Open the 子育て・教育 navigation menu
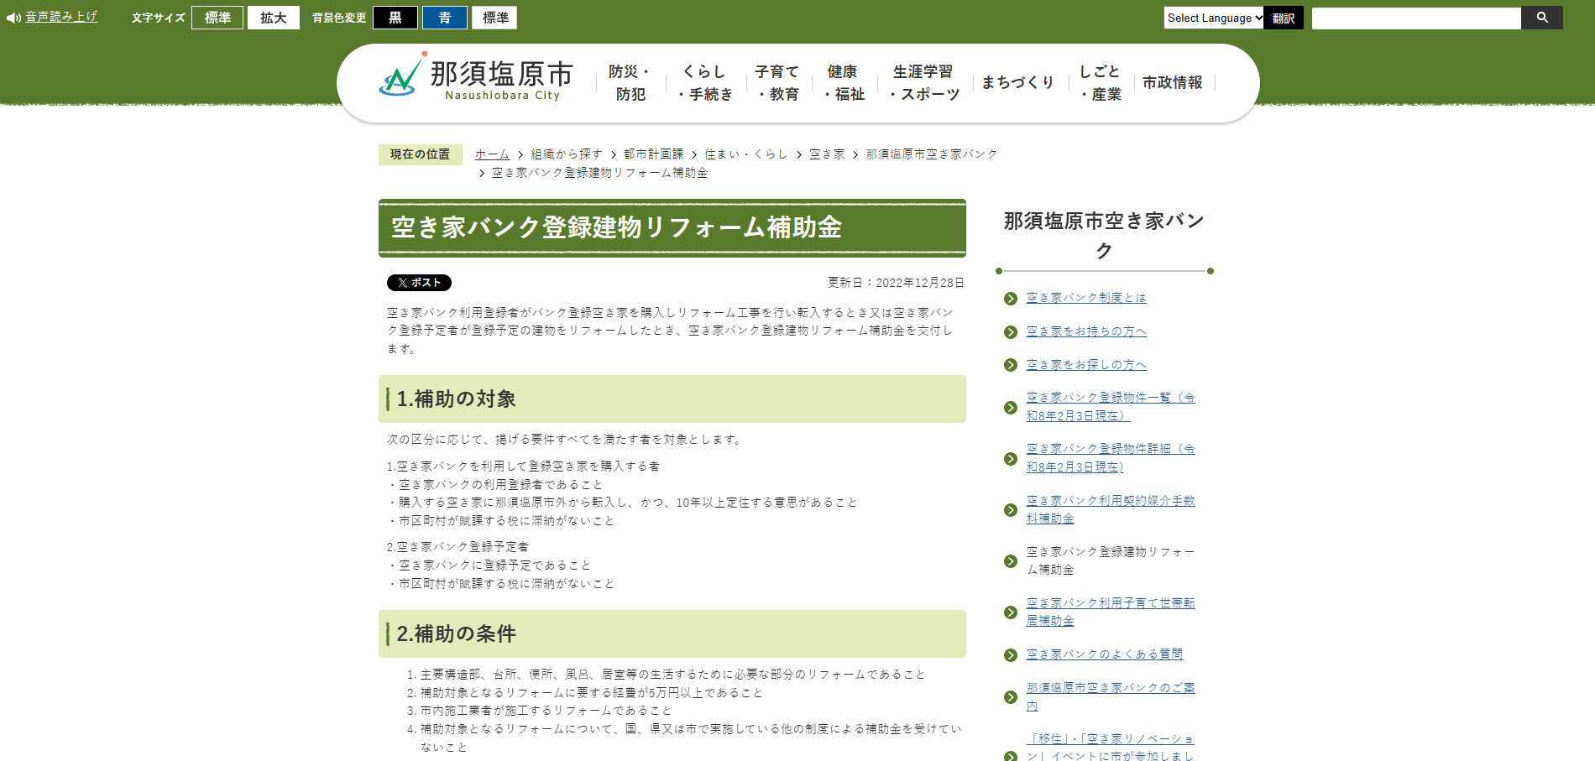This screenshot has height=761, width=1595. click(x=777, y=83)
